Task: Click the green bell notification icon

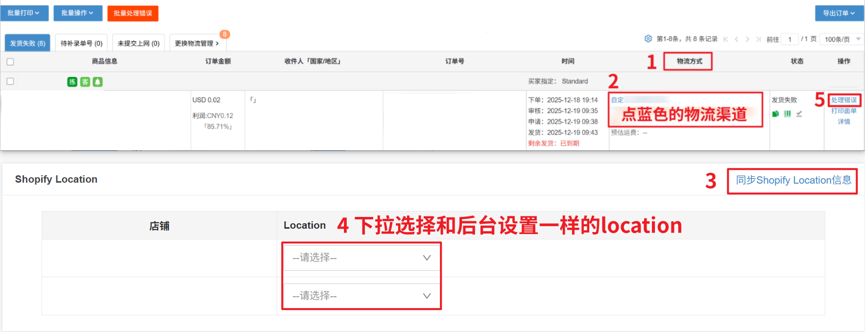Action: coord(97,82)
